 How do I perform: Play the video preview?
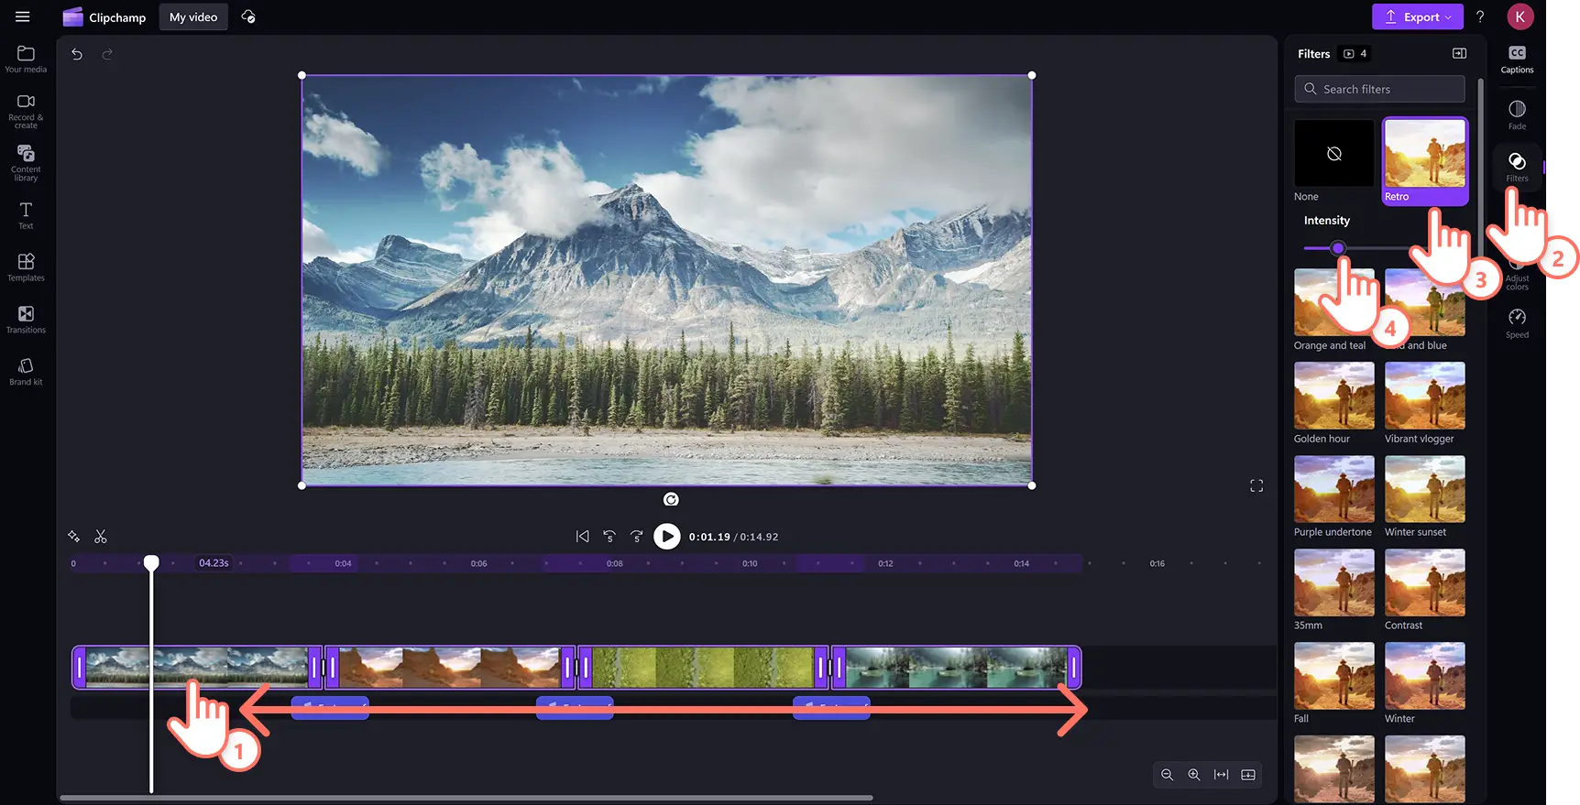pos(667,537)
